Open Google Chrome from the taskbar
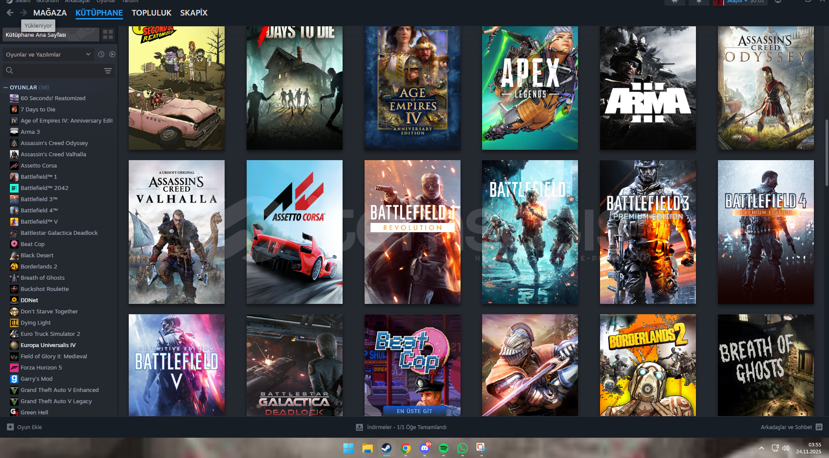This screenshot has width=829, height=458. pos(405,448)
